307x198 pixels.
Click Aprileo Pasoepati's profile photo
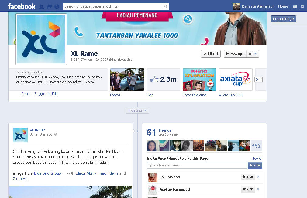pos(153,190)
